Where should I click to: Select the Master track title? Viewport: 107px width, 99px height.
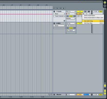coord(59,94)
